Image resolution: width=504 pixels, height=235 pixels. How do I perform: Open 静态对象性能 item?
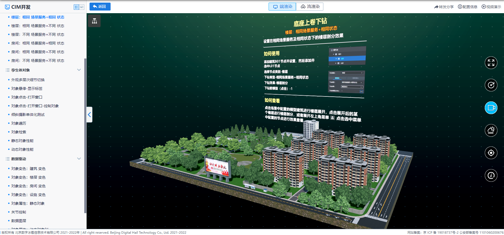(22, 141)
